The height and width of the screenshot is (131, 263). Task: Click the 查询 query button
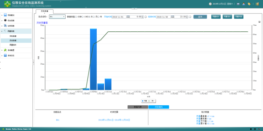coord(200,17)
